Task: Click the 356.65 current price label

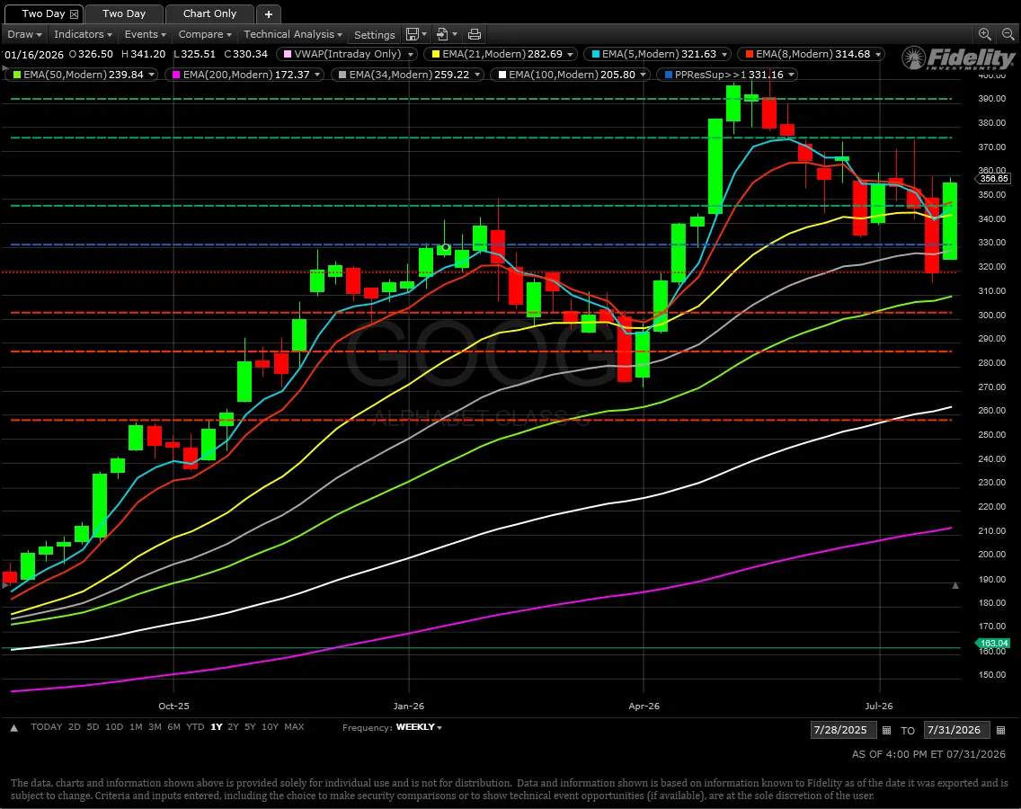Action: [x=992, y=178]
